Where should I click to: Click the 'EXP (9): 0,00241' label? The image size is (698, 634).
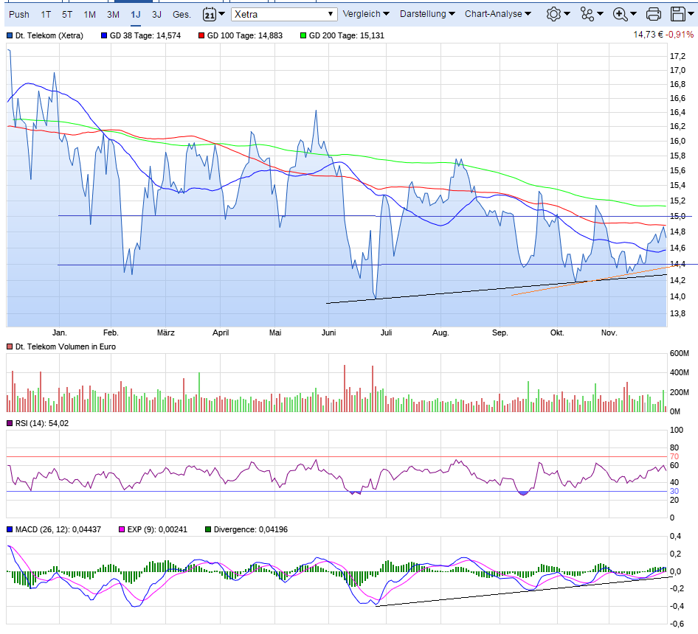(x=157, y=529)
